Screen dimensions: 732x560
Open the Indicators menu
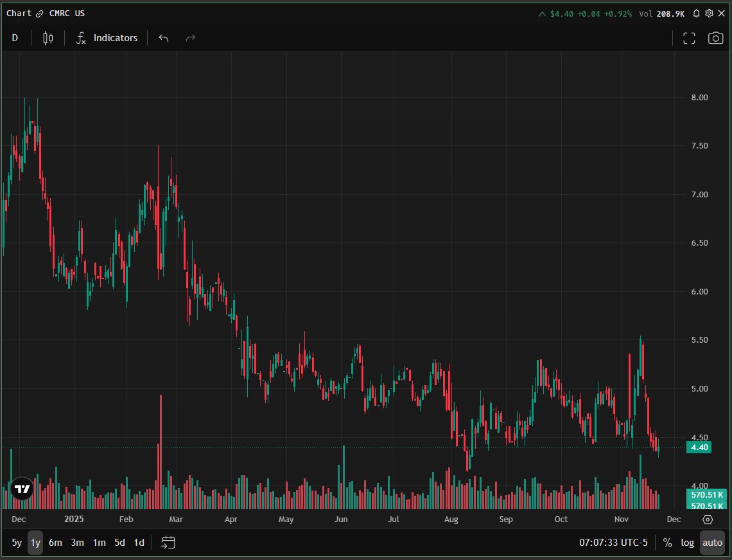point(107,38)
